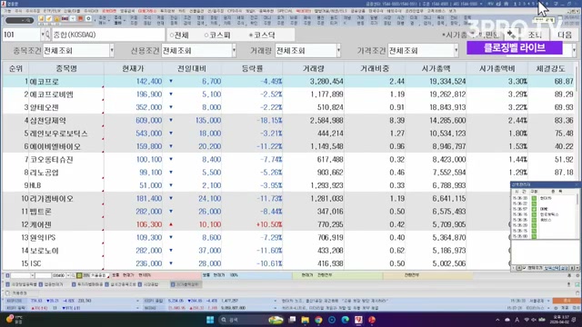Screen dimensions: 582x327
Task: Click the red downward arrow icon in the toolbar
Action: tap(80, 18)
